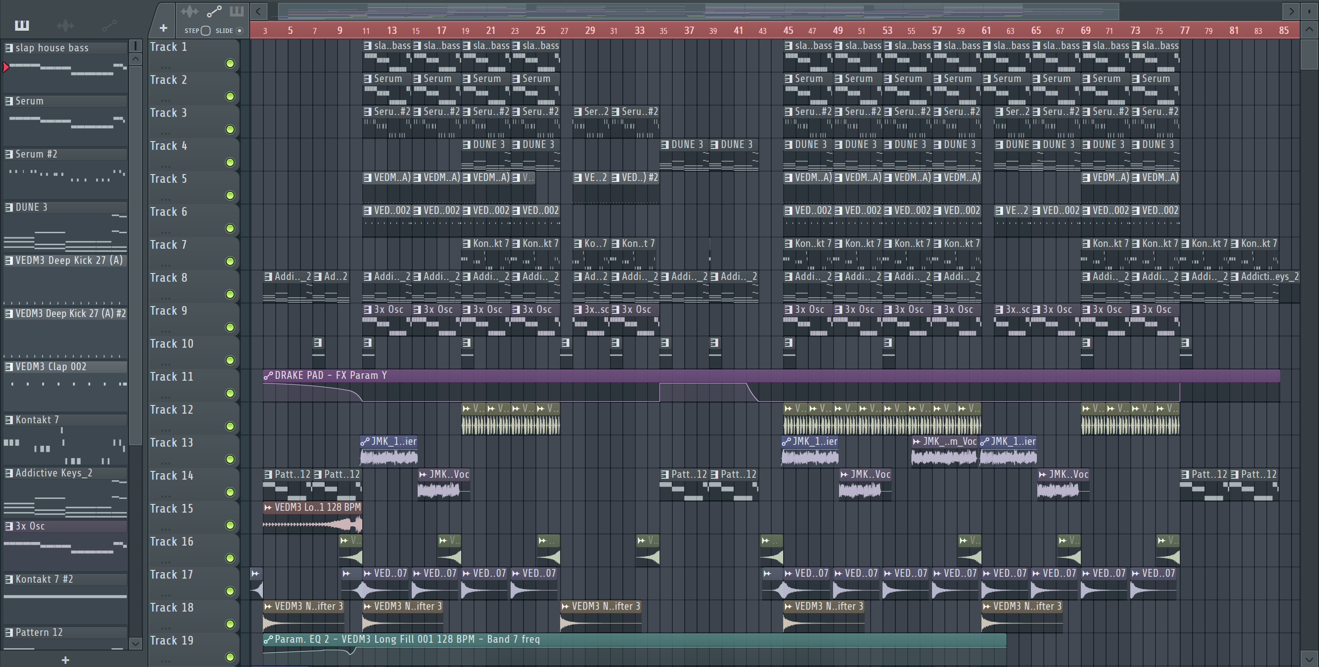Click the first VEDM3 N..ifter 3 clip icon
Screen dimensions: 1319x667
(x=268, y=606)
